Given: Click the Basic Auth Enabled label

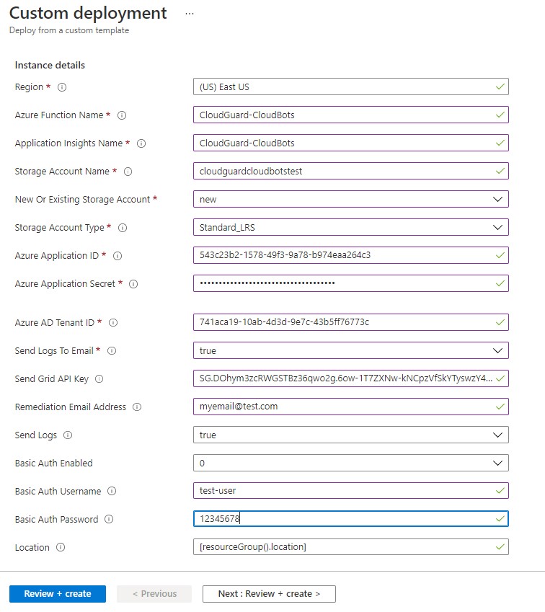Looking at the screenshot, I should (54, 464).
